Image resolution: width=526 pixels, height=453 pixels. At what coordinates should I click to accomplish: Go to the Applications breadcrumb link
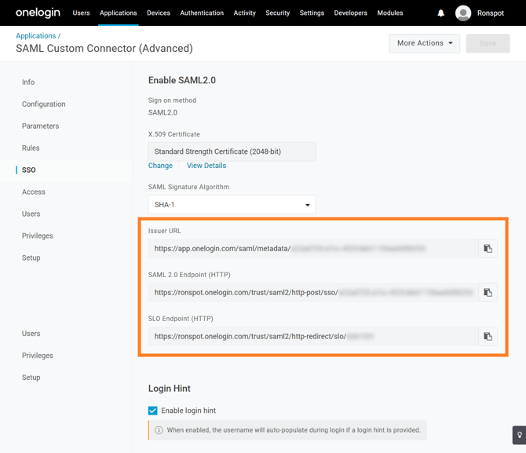[x=36, y=36]
